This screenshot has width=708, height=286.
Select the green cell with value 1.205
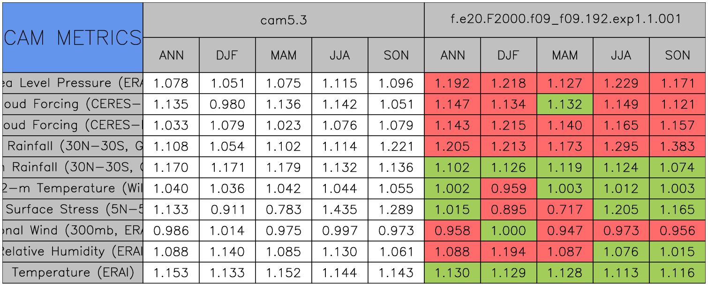(621, 209)
